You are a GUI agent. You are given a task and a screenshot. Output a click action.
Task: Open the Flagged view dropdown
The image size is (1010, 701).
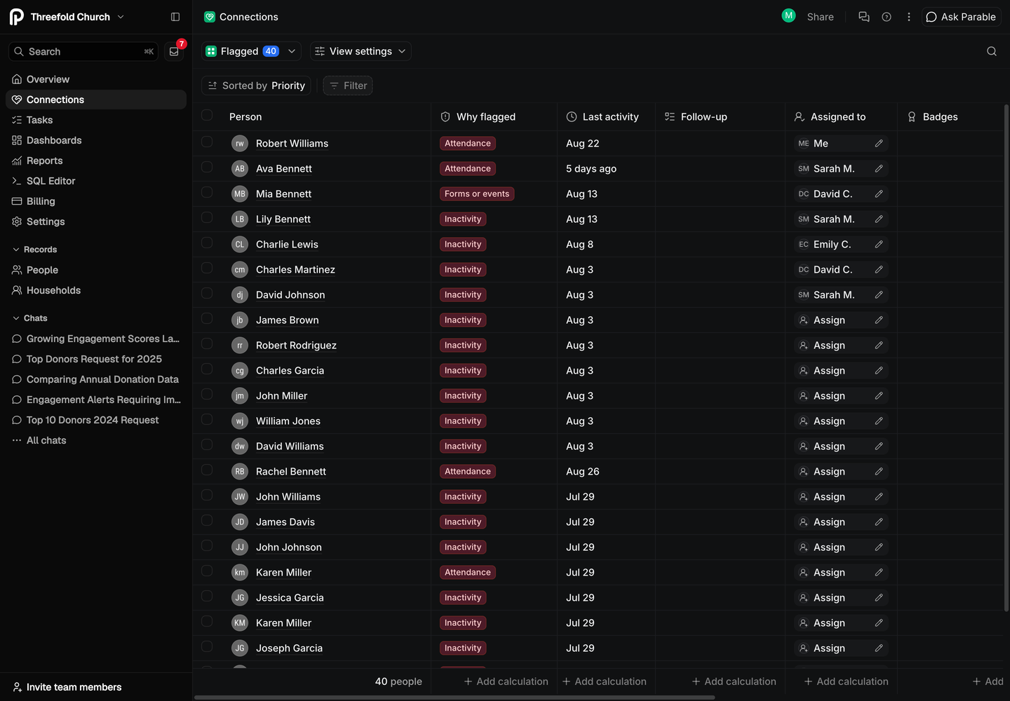(252, 51)
